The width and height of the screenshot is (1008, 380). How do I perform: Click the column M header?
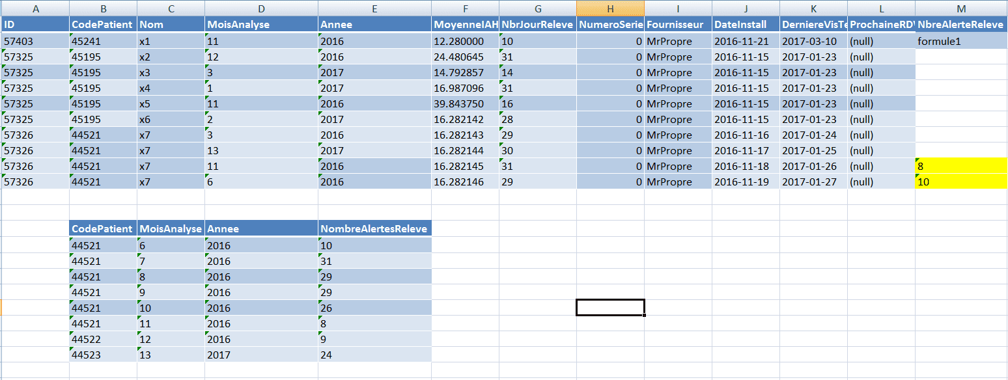coord(961,8)
